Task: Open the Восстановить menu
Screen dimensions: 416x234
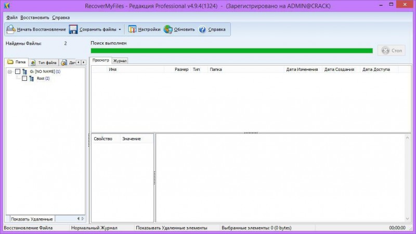Action: 35,18
